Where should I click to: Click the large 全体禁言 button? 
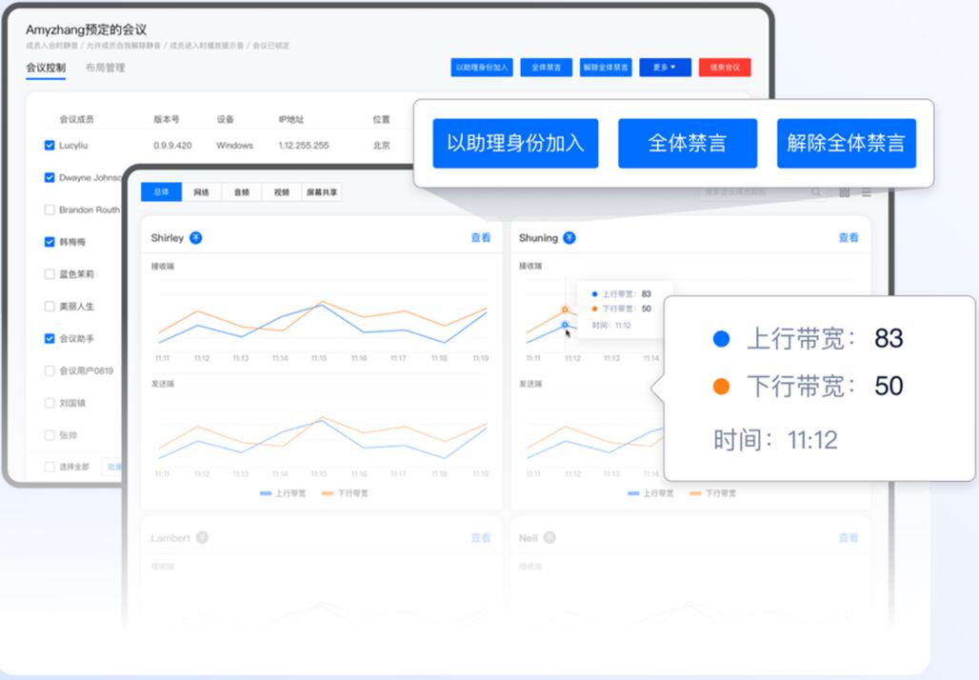click(x=687, y=144)
